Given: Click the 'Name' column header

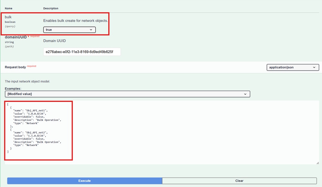Looking at the screenshot, I should coord(9,8).
